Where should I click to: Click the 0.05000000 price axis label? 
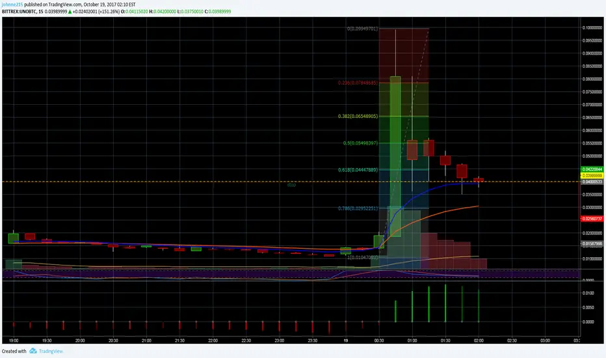click(x=592, y=156)
